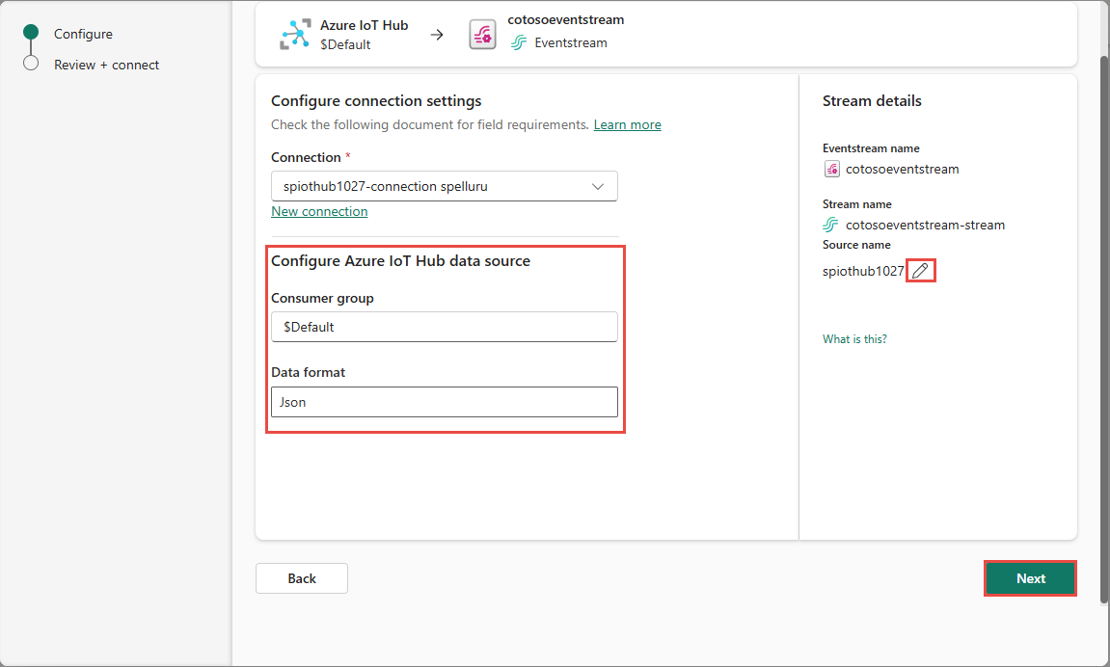Click the Review + connect empty circle indicator
This screenshot has width=1110, height=667.
(31, 63)
